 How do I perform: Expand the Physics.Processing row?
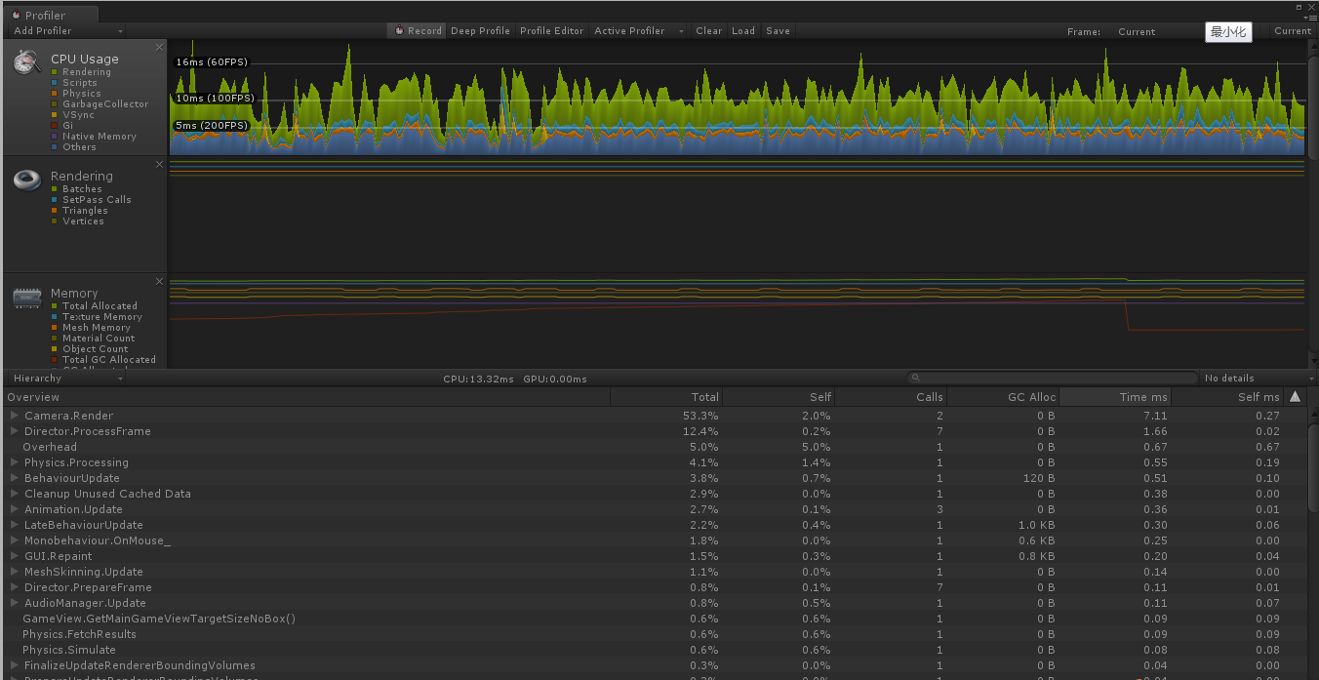[15, 462]
